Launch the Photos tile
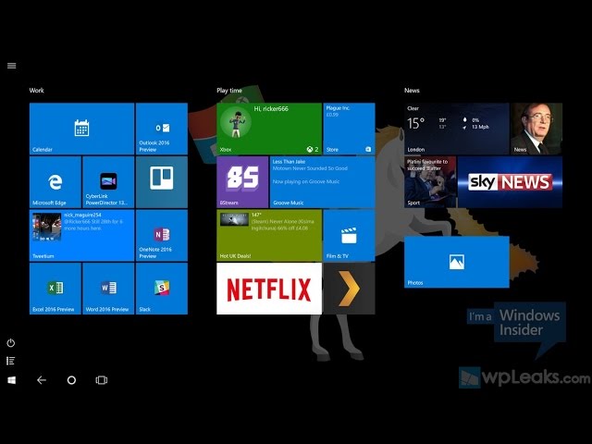The image size is (592, 444). click(456, 262)
